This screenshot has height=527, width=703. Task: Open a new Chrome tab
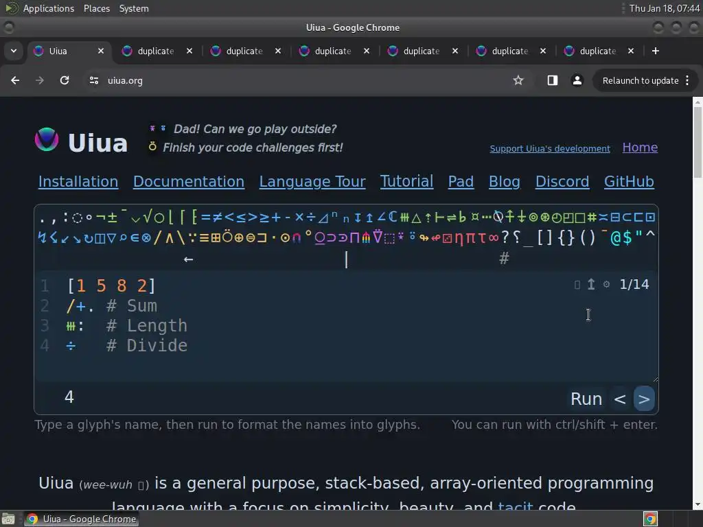point(656,51)
